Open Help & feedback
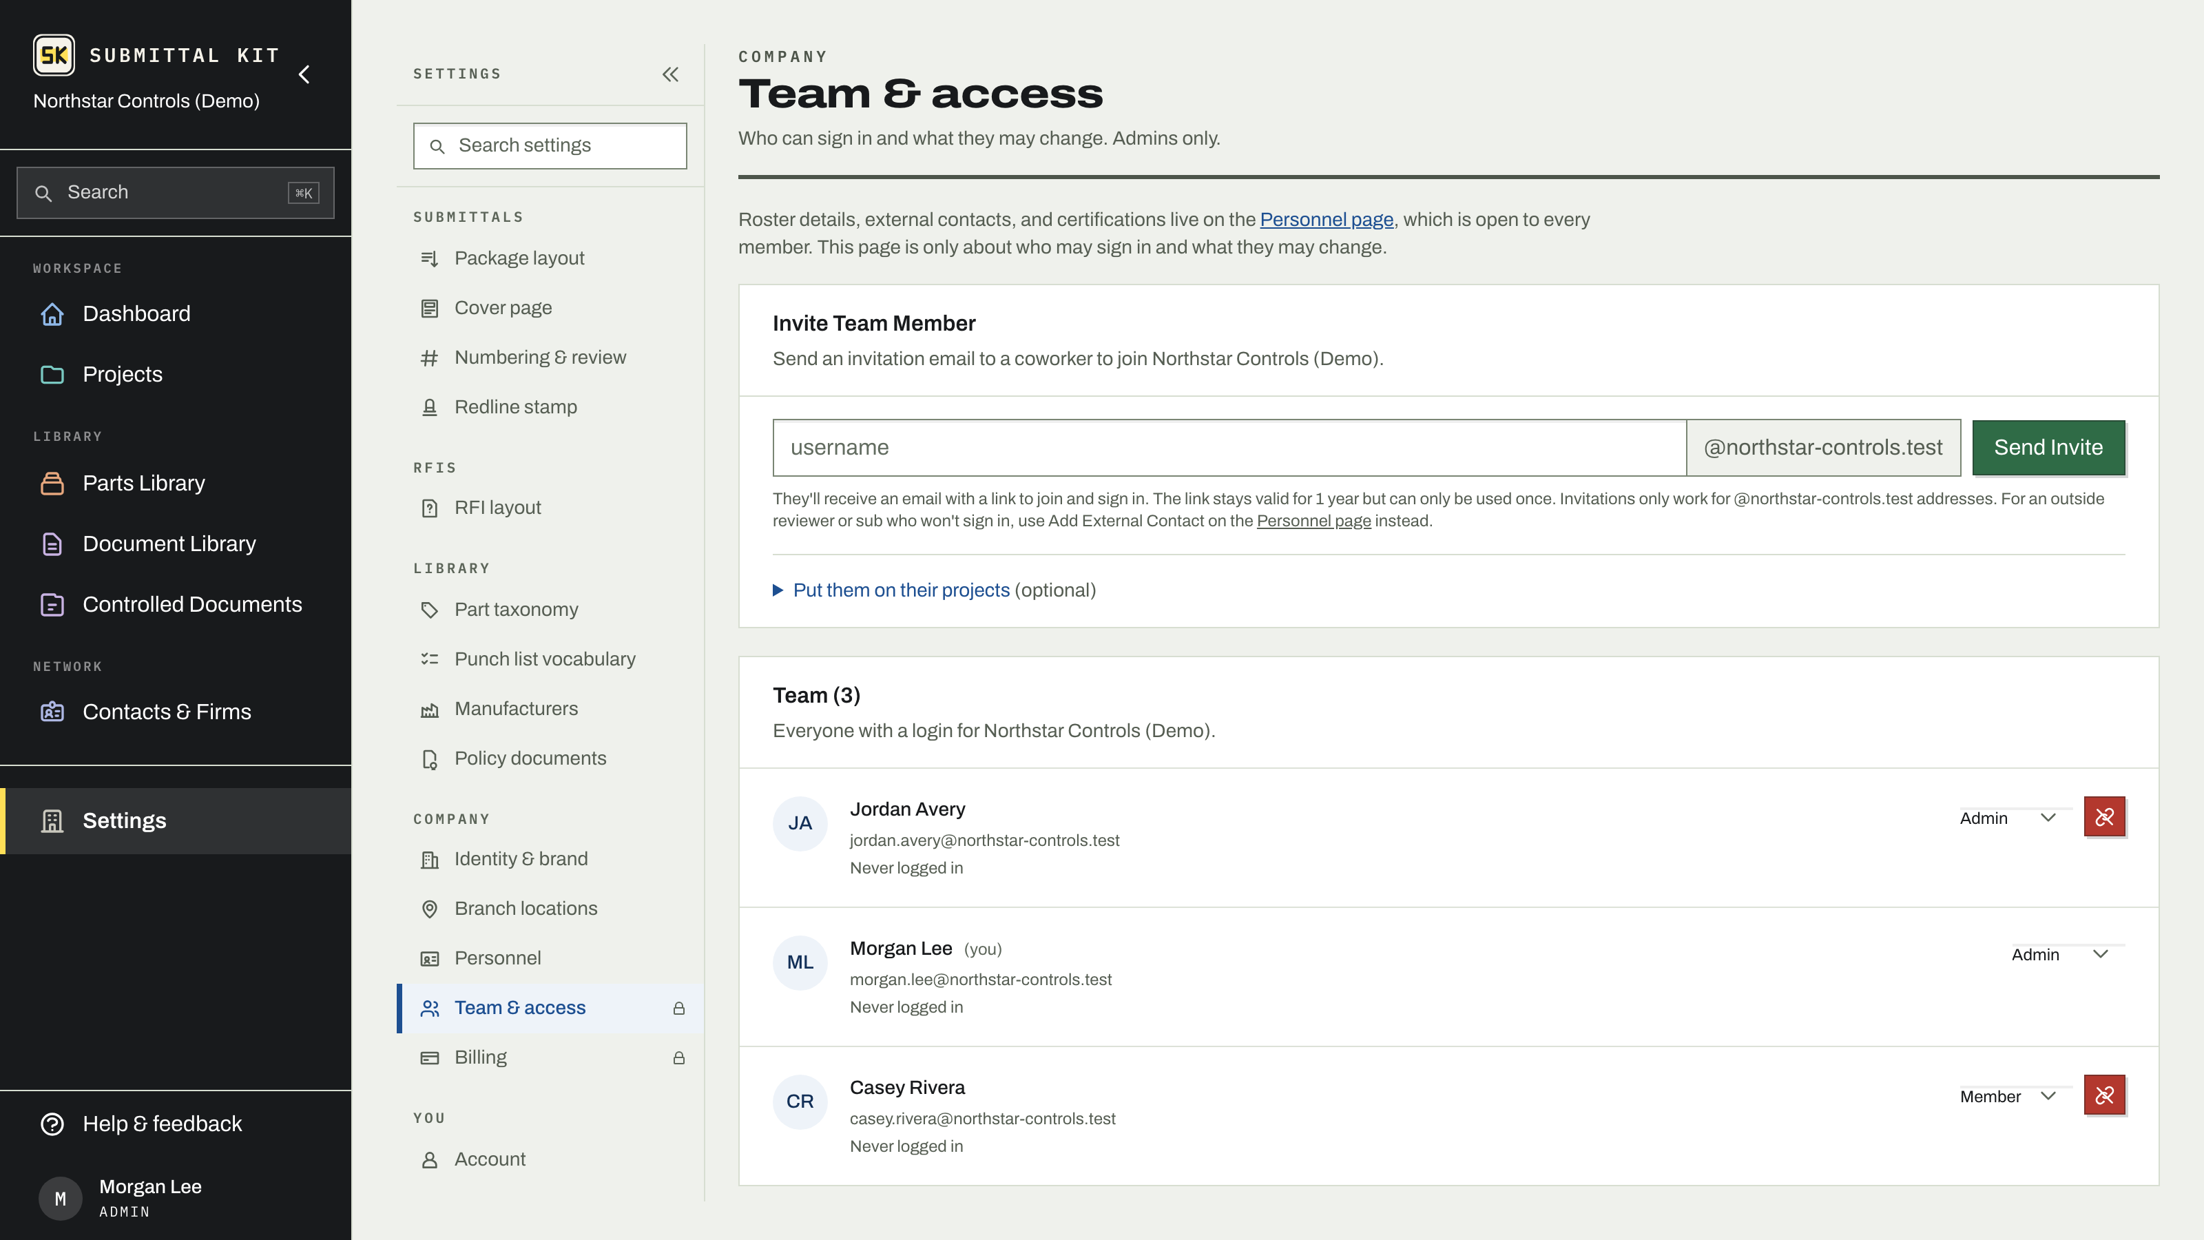Image resolution: width=2204 pixels, height=1240 pixels. (176, 1124)
